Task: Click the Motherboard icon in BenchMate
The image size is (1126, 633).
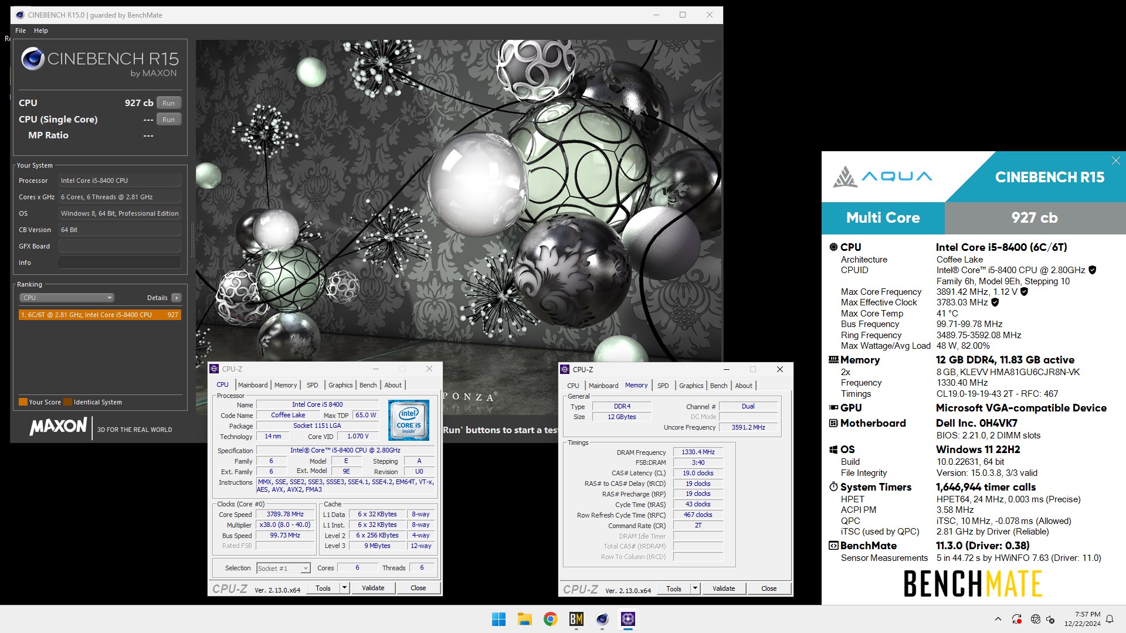Action: [x=833, y=423]
